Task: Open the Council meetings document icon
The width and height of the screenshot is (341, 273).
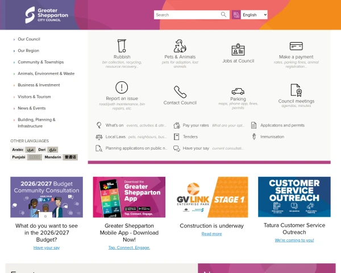Action: pos(296,90)
